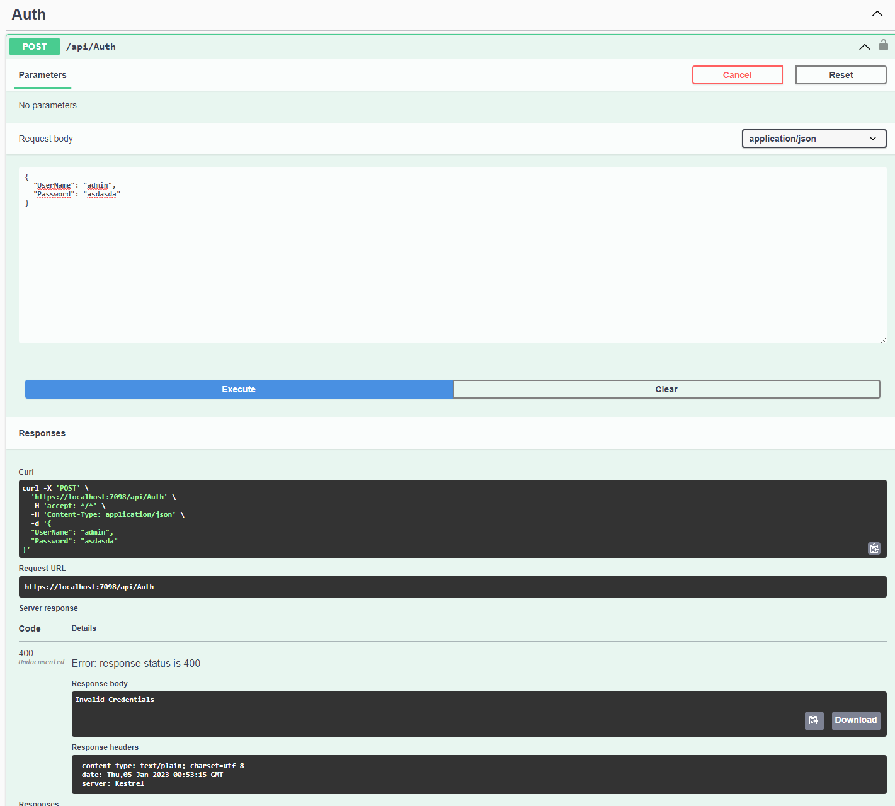This screenshot has height=806, width=895.
Task: Click the date response header line
Action: point(152,775)
